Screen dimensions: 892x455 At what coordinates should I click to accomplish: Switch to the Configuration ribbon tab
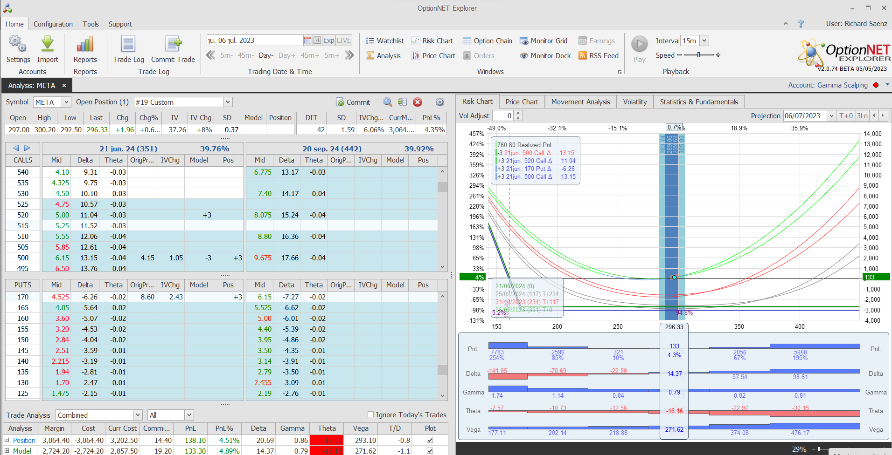[53, 24]
